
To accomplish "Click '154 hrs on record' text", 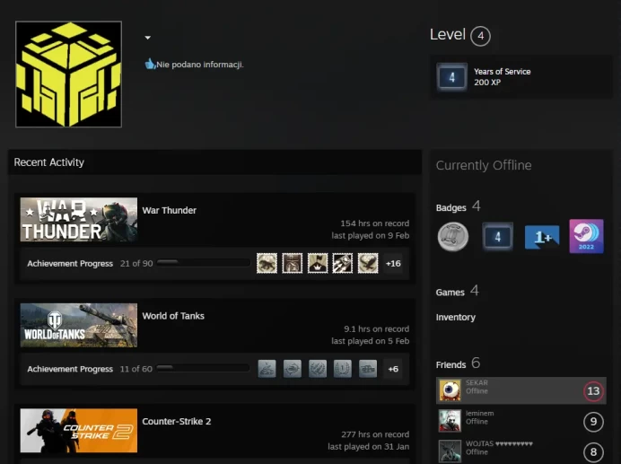I will coord(374,223).
